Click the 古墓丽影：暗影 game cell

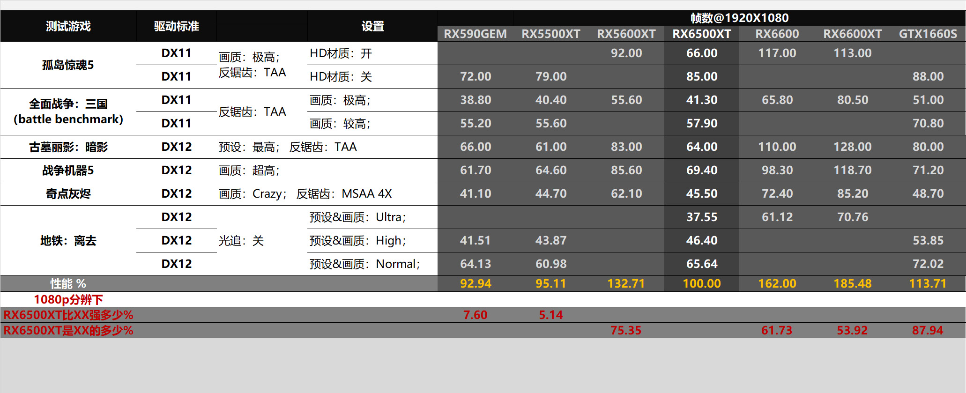tap(68, 147)
